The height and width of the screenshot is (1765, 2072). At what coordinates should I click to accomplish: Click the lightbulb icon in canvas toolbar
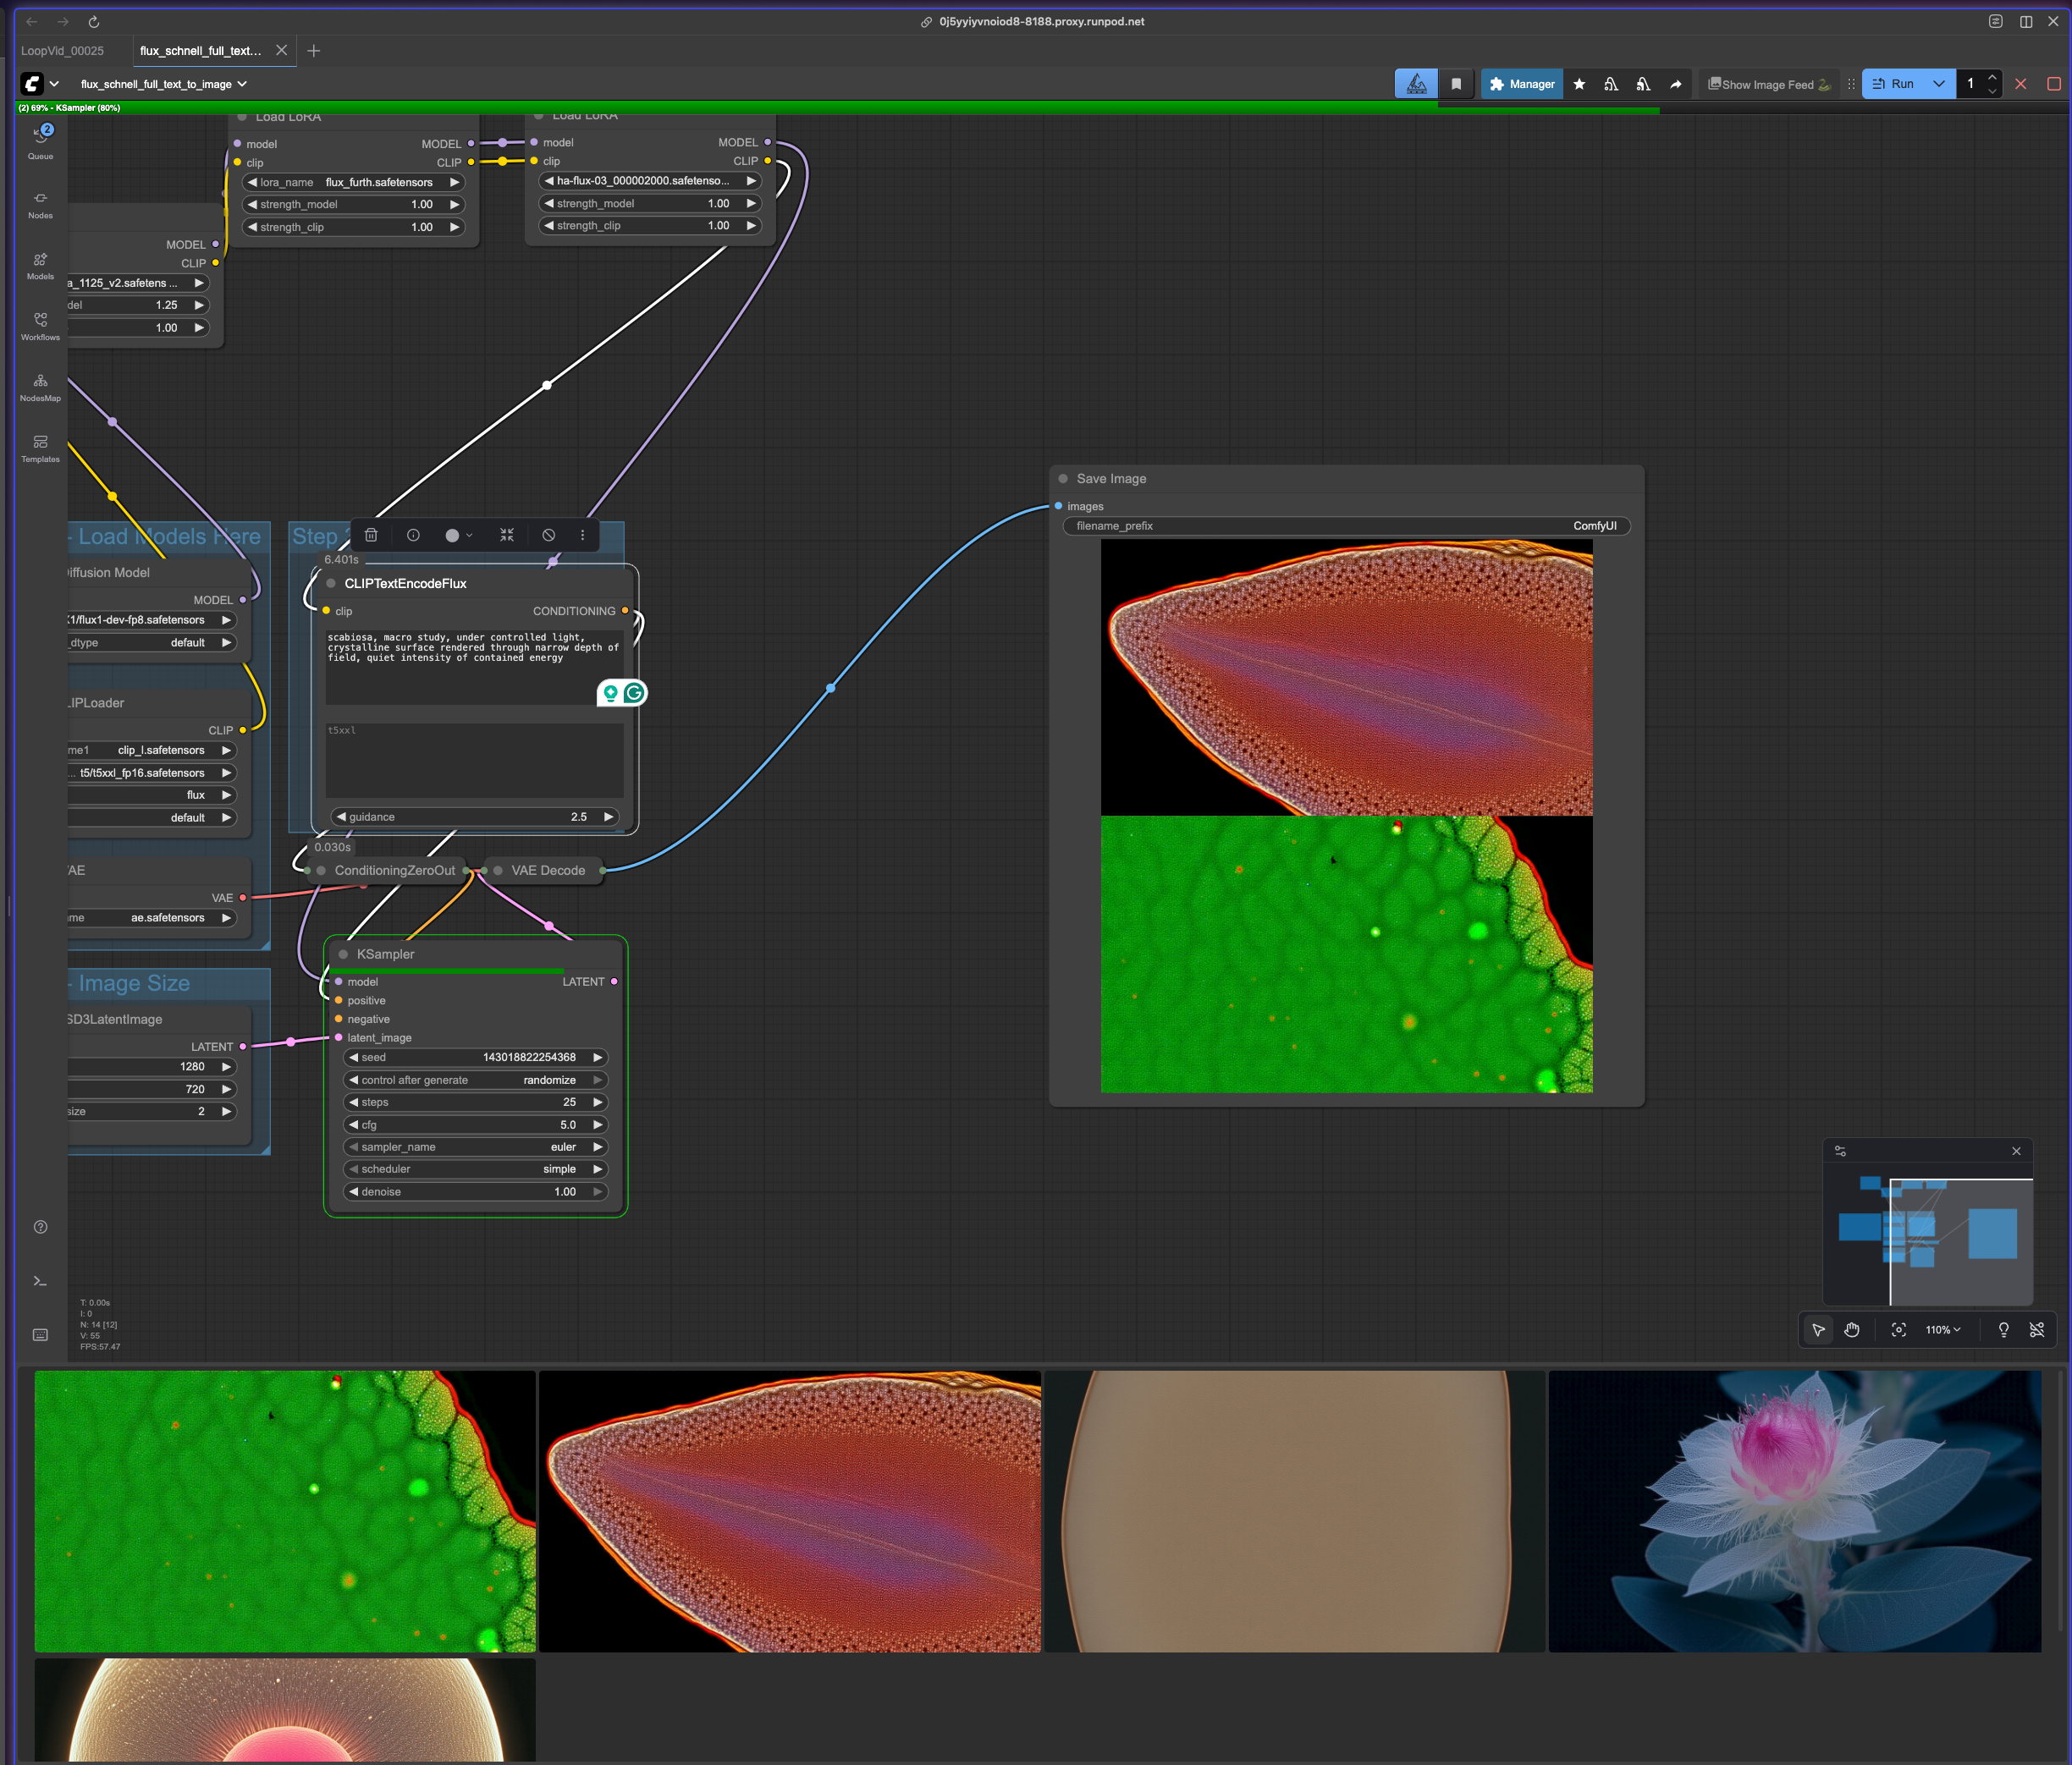point(2004,1330)
